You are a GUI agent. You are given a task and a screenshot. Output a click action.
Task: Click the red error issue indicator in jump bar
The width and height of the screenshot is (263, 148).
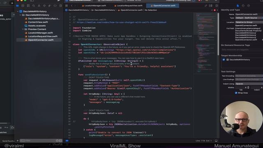(x=215, y=10)
